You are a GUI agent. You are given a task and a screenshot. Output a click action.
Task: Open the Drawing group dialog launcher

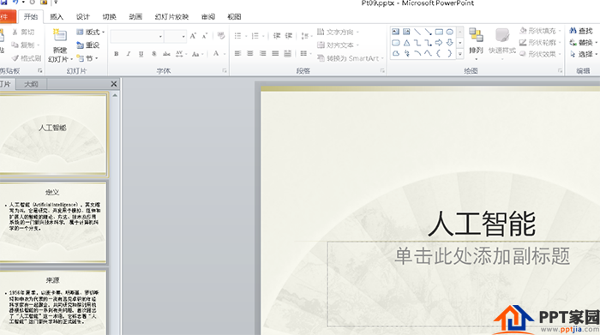pyautogui.click(x=561, y=71)
